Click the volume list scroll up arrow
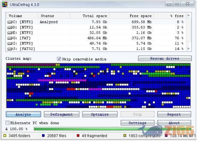Screen dimensions: 197x141 click(188, 15)
